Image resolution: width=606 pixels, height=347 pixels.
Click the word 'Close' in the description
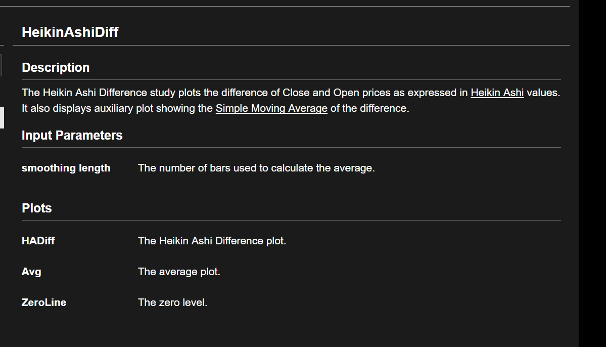tap(296, 93)
